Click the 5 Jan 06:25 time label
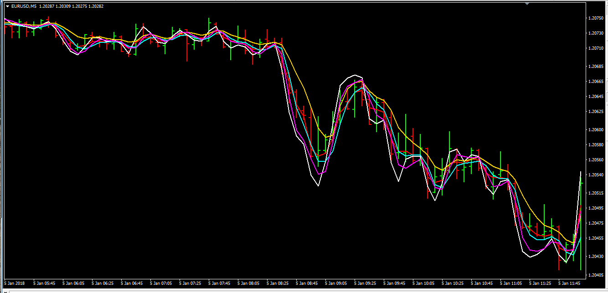This screenshot has height=293, width=608. point(103,283)
